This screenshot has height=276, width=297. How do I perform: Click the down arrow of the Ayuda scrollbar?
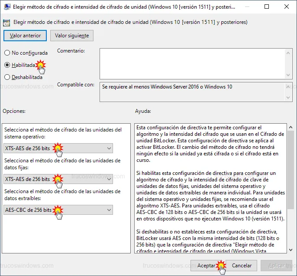coord(290,249)
